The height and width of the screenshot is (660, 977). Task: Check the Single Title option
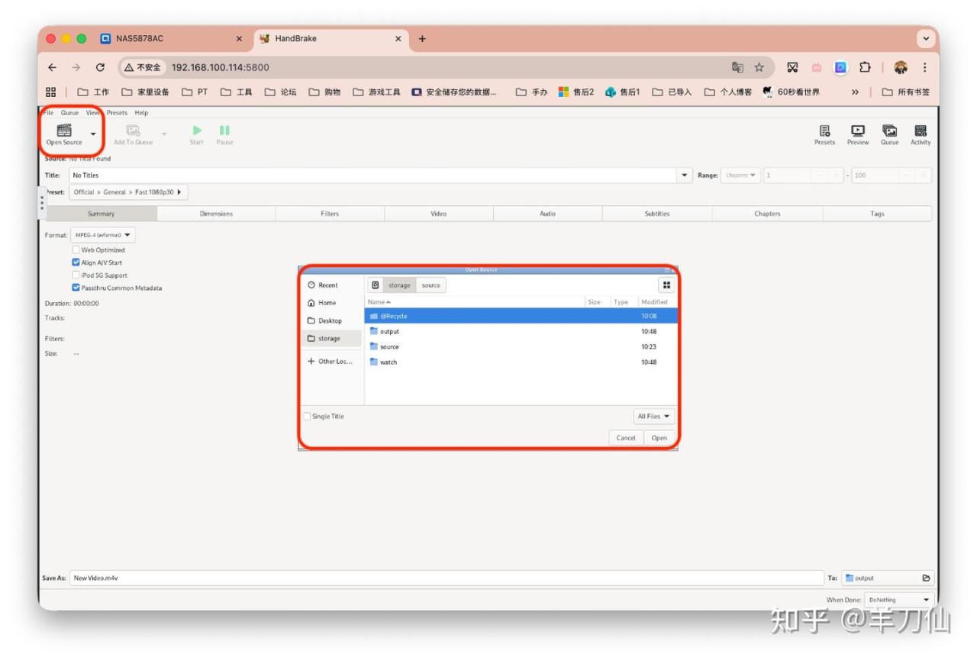tap(308, 417)
